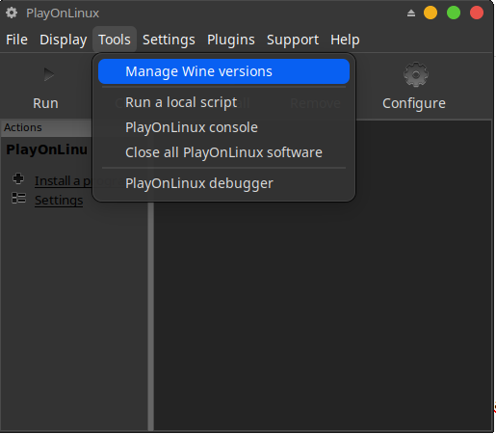Screen dimensions: 496x434
Task: Click the Run toolbar label
Action: coord(45,103)
